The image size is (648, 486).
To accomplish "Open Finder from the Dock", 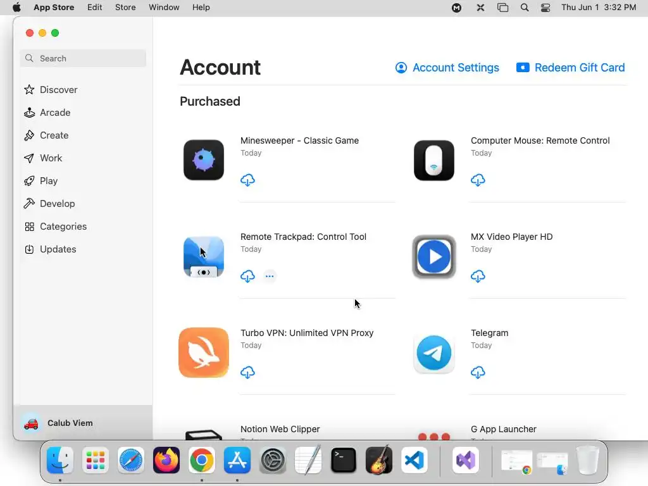I will [x=60, y=460].
